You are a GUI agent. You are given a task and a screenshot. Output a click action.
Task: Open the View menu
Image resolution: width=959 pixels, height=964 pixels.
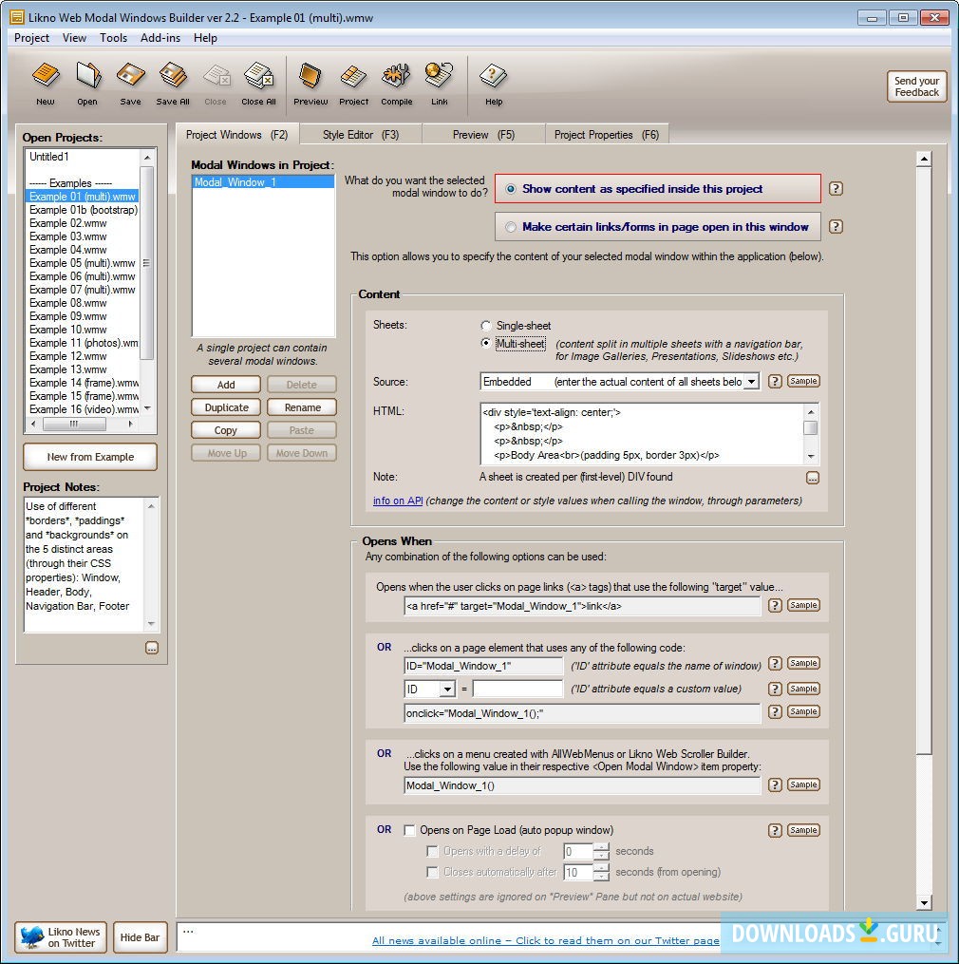pyautogui.click(x=74, y=38)
